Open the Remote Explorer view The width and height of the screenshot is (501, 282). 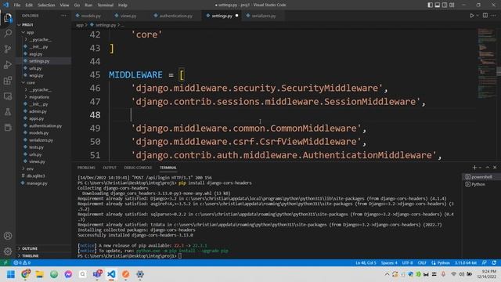8,96
